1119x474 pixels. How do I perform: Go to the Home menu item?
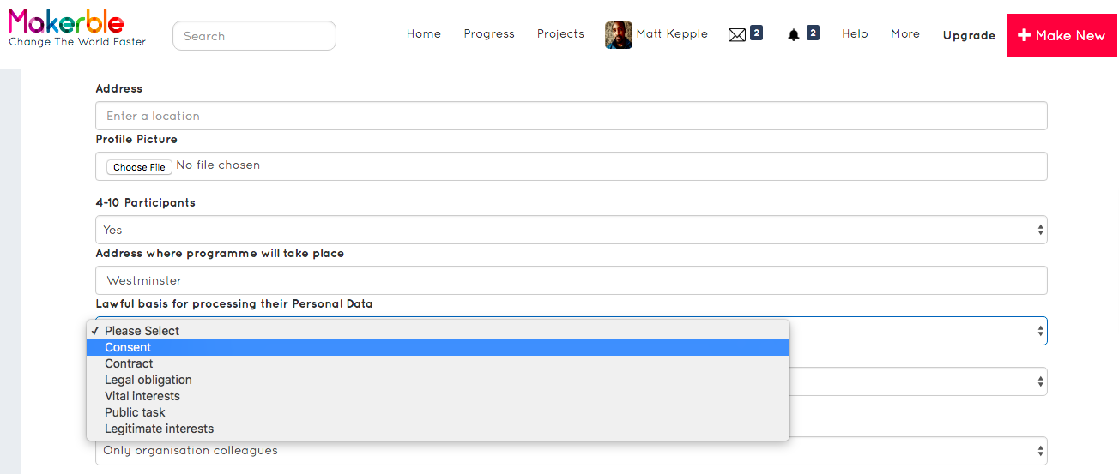click(424, 34)
